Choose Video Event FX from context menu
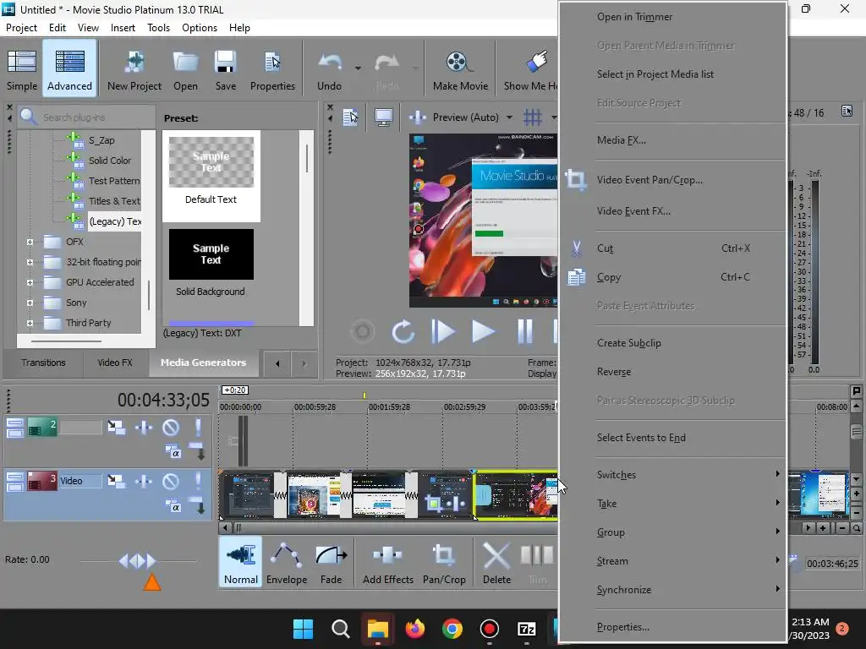This screenshot has width=866, height=649. [673, 211]
